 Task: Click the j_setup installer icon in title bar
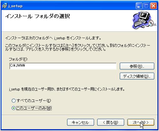click(5, 6)
